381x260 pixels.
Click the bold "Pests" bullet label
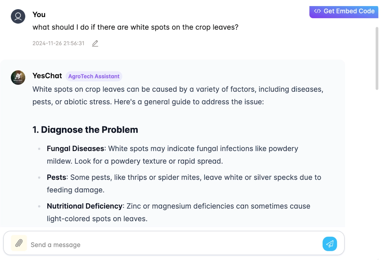tap(56, 178)
